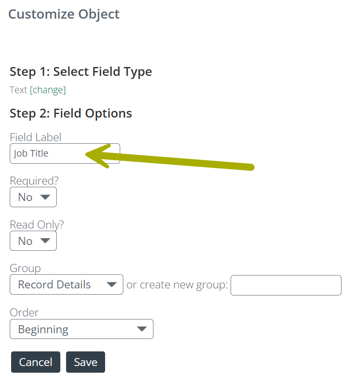This screenshot has width=353, height=386.
Task: Click the [change] field type link
Action: [48, 90]
